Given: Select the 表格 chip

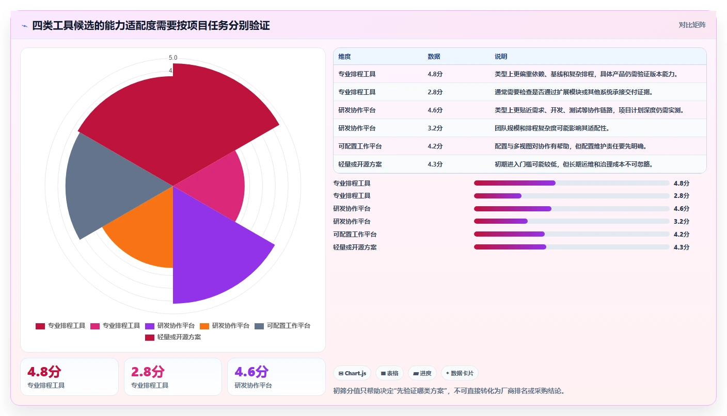Looking at the screenshot, I should [389, 373].
